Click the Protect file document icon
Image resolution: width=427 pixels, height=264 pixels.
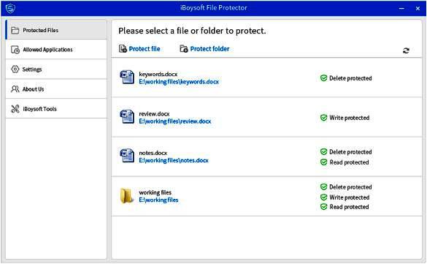(x=123, y=48)
